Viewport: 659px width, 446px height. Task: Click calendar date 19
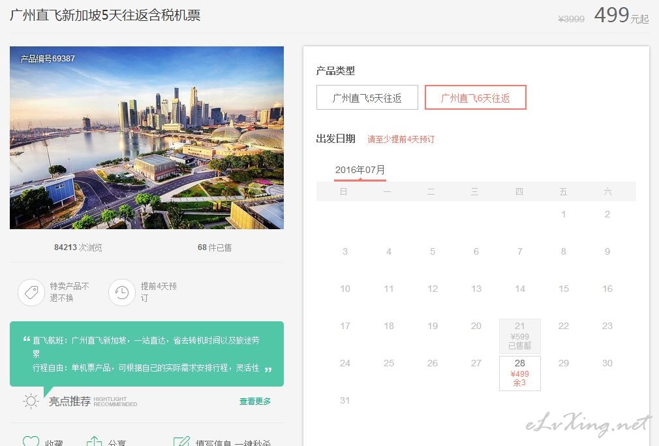(433, 326)
